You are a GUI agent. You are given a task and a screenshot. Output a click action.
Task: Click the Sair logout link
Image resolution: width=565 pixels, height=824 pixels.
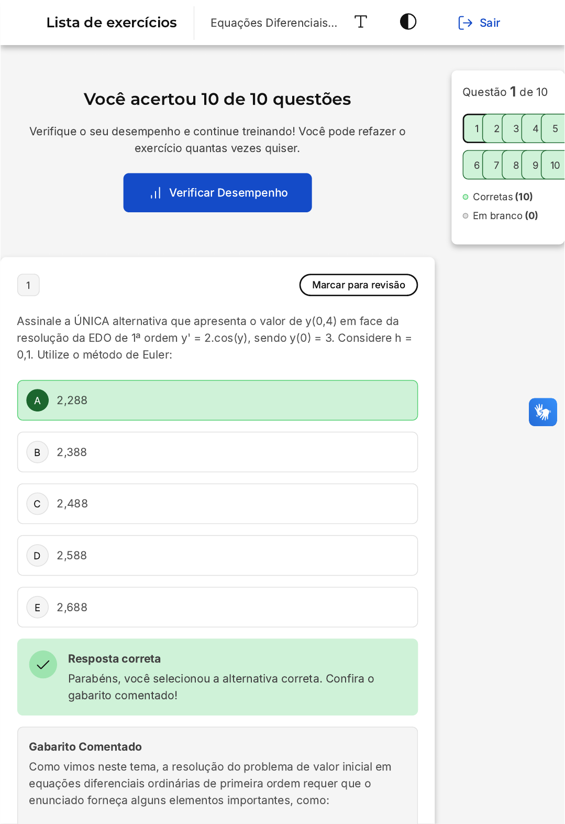point(479,23)
